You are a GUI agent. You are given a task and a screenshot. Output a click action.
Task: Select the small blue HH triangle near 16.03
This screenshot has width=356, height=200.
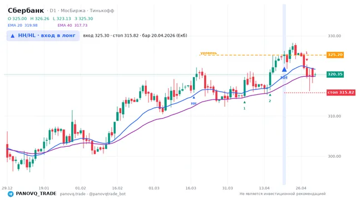point(194,98)
